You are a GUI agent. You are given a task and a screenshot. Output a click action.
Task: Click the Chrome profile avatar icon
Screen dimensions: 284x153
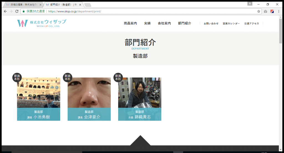click(x=250, y=4)
